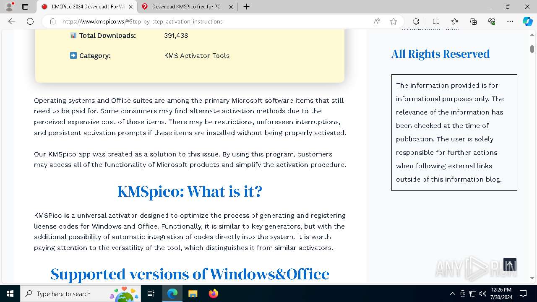Open the tab actions menu icon
This screenshot has height=302, width=537.
(x=25, y=7)
